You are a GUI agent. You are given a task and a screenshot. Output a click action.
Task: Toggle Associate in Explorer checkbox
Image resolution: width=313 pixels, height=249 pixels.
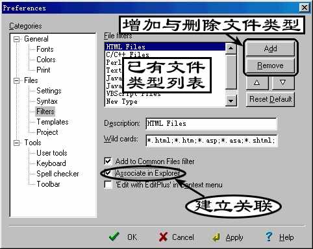[108, 172]
